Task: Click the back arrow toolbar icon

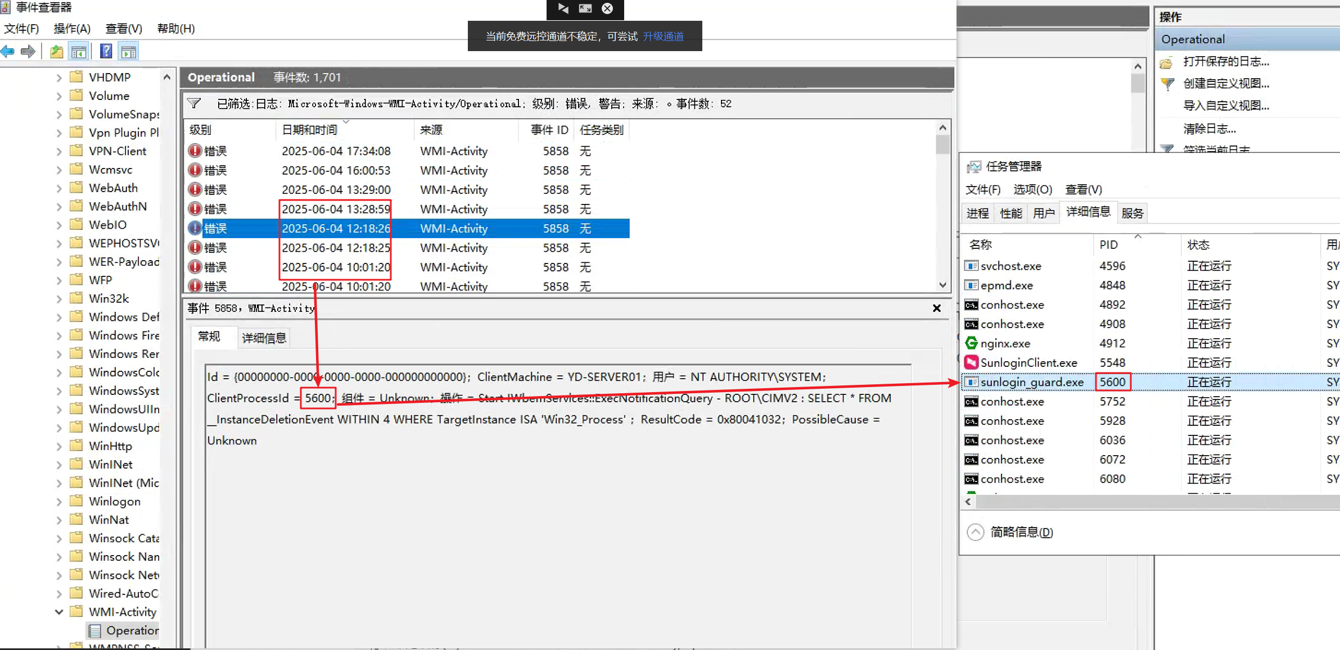Action: [x=8, y=52]
